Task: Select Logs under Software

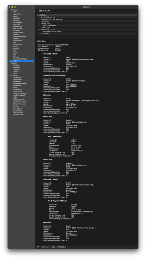Action: [x=15, y=98]
